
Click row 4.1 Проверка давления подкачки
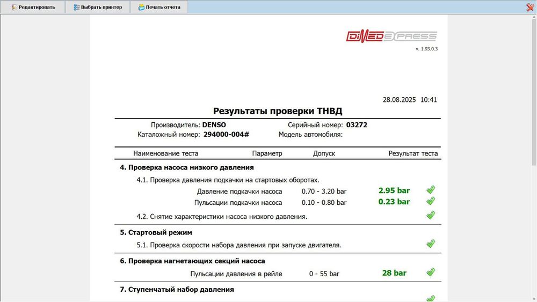228,180
